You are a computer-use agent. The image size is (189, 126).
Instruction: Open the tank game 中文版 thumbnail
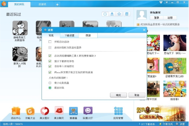coord(153,89)
